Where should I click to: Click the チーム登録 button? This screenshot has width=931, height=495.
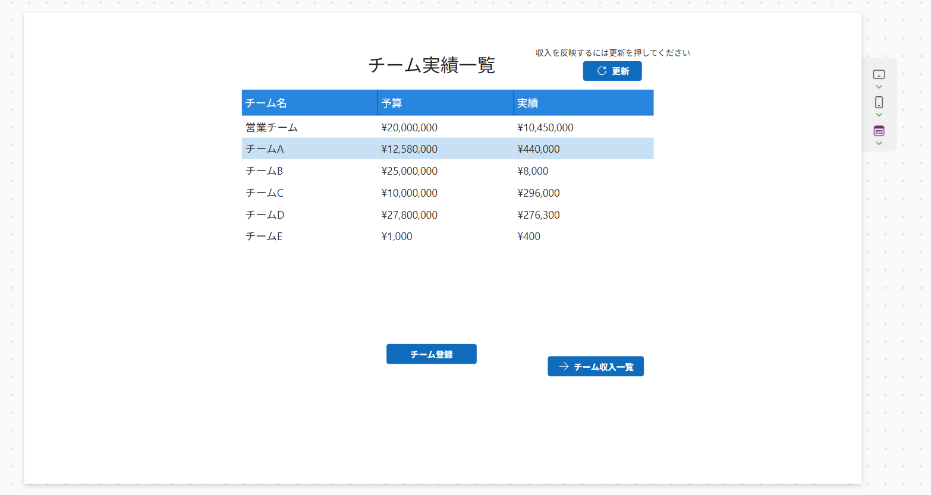pyautogui.click(x=432, y=354)
